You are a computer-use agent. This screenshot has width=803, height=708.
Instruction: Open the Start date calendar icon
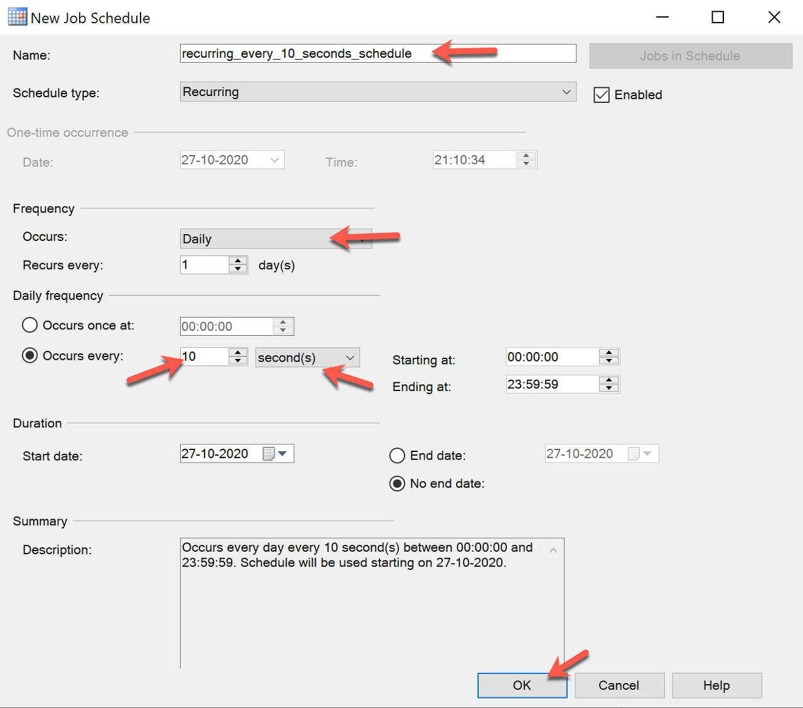[x=269, y=454]
